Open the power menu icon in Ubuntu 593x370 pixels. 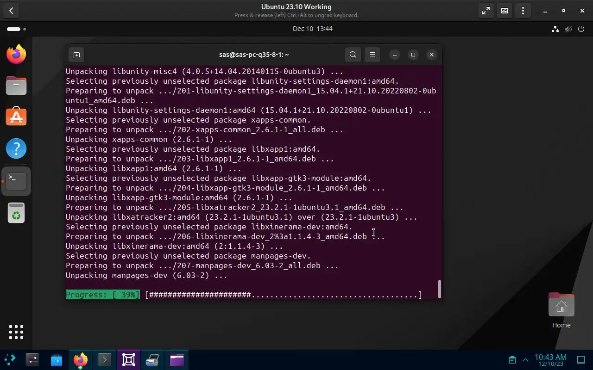point(582,29)
